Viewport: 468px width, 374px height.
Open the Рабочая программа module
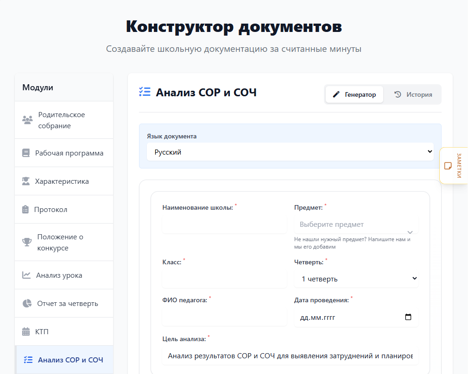click(64, 153)
